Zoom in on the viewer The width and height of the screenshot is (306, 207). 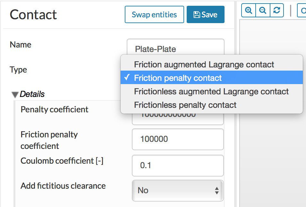click(x=249, y=11)
